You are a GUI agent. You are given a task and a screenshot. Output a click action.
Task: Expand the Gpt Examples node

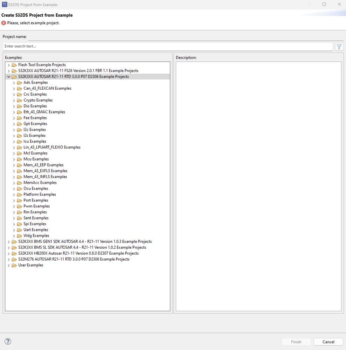click(x=14, y=124)
